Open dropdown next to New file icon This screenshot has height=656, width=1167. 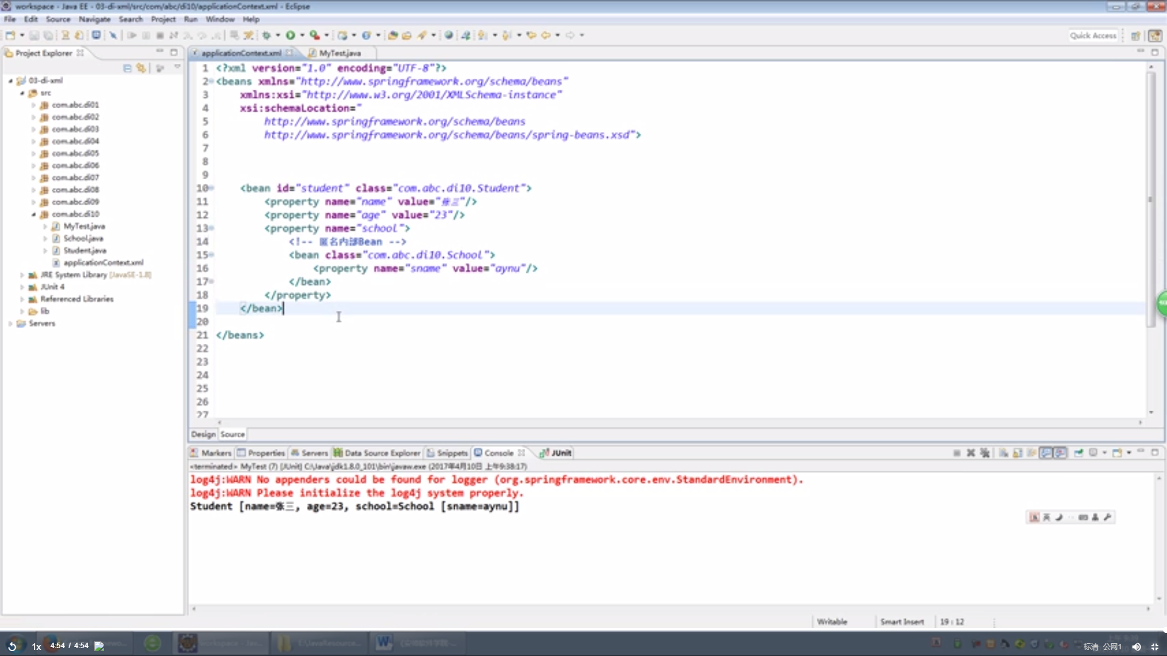pos(22,35)
